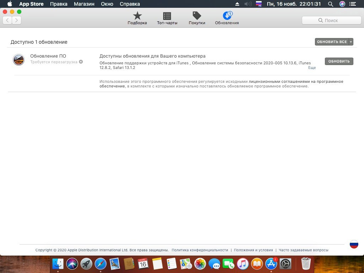Launch Siri from the Dock
The width and height of the screenshot is (364, 273).
coord(72,264)
